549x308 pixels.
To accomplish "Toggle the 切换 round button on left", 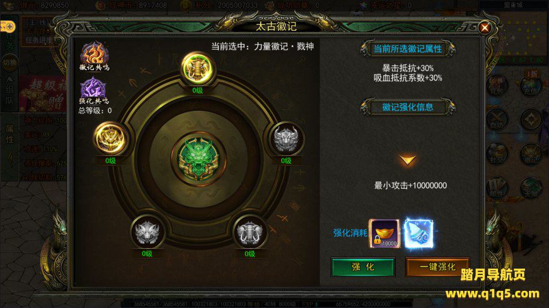I will (x=10, y=63).
